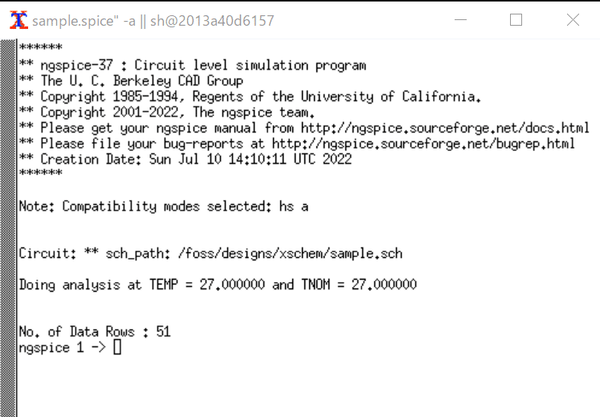Click the TNOM = 27.000000 value
The image size is (600, 417).
tap(359, 284)
